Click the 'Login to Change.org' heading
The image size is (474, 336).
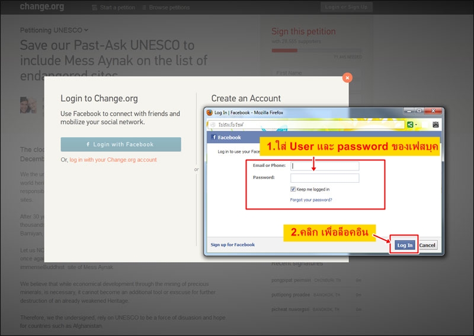(x=99, y=98)
